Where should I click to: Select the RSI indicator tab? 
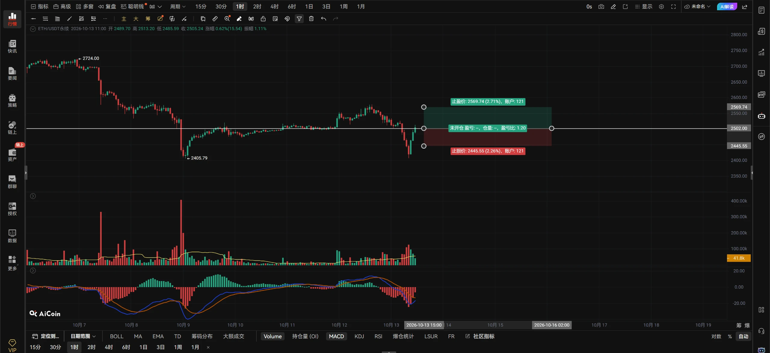pos(378,336)
